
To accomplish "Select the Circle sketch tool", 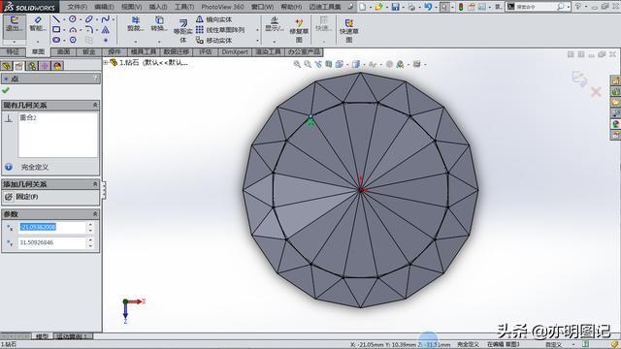I will [x=73, y=19].
